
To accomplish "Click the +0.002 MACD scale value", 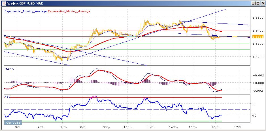I will point(258,76).
